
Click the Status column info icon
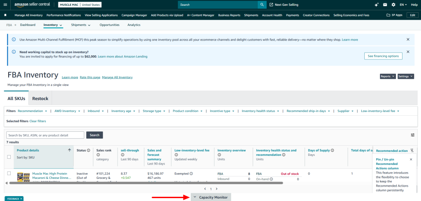pyautogui.click(x=89, y=151)
